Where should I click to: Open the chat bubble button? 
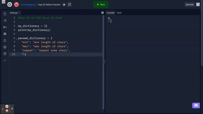tap(196, 105)
